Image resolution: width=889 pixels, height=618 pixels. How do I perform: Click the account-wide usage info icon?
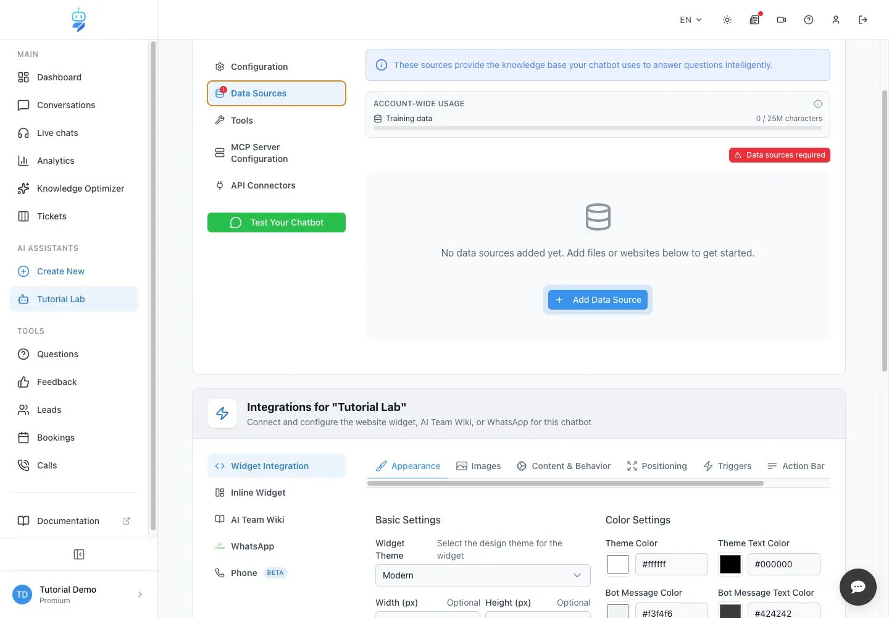pos(818,104)
